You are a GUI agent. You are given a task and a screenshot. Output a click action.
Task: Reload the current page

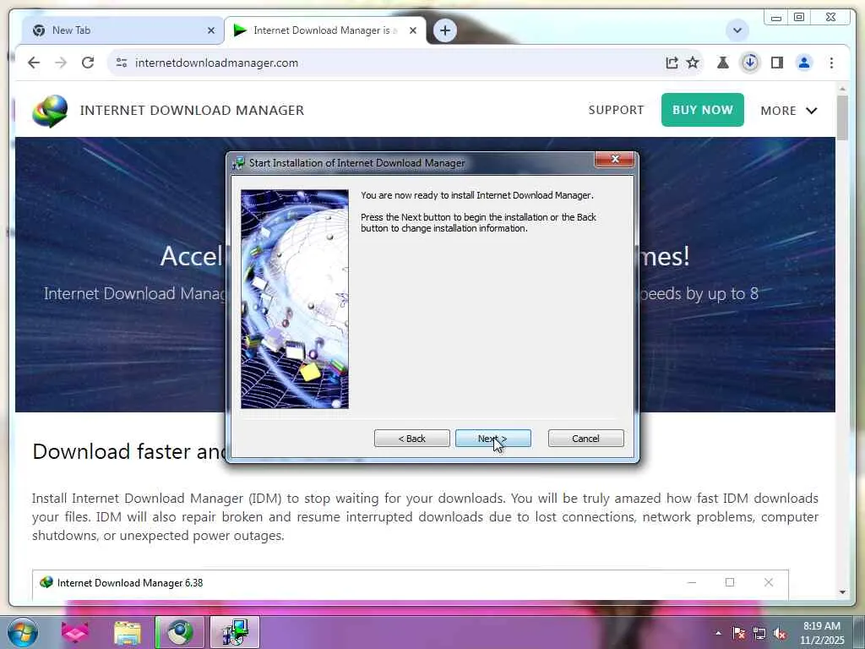tap(88, 63)
